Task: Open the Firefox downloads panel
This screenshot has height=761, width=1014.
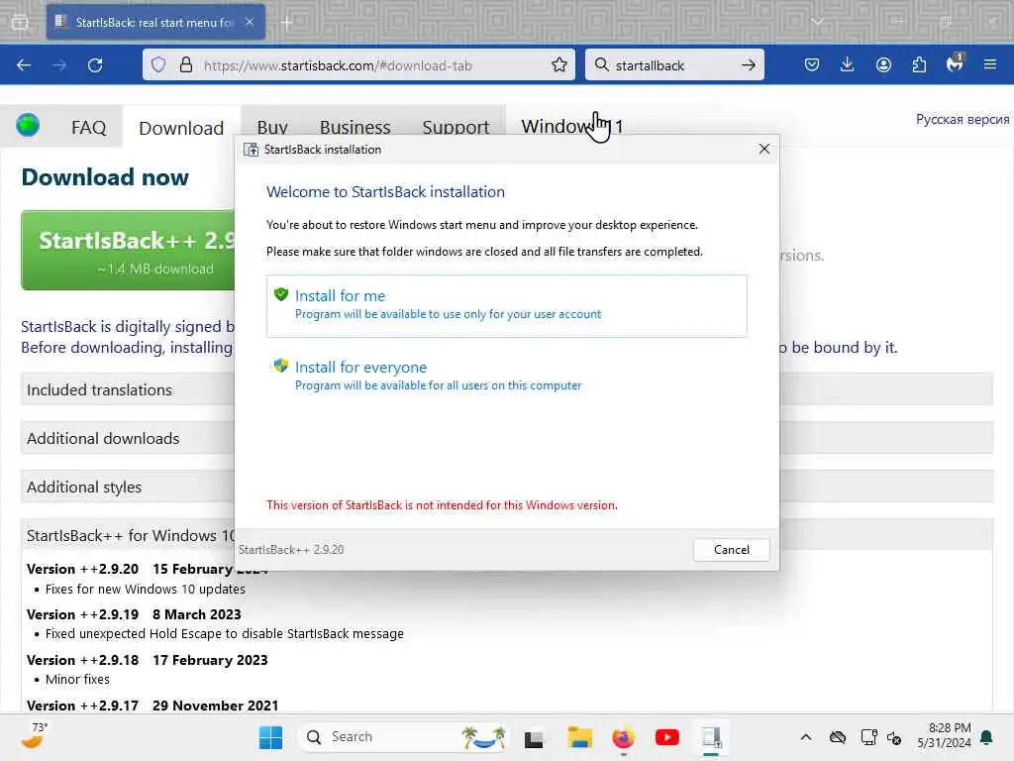Action: coord(848,64)
